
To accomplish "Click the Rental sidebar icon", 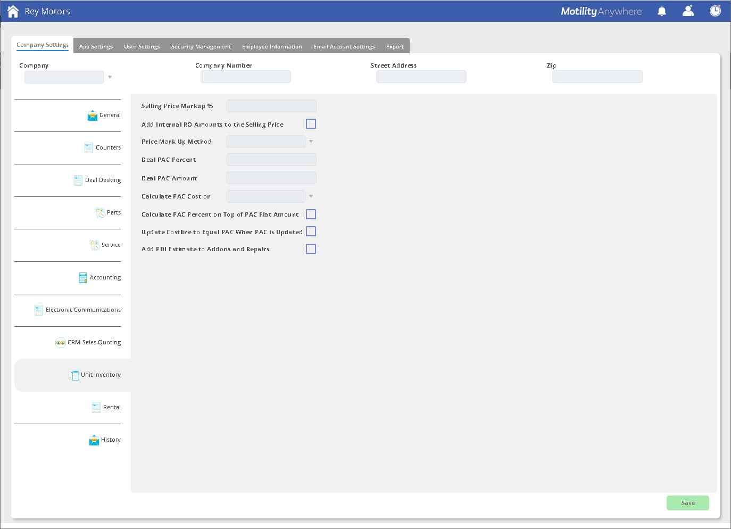I will [x=96, y=408].
